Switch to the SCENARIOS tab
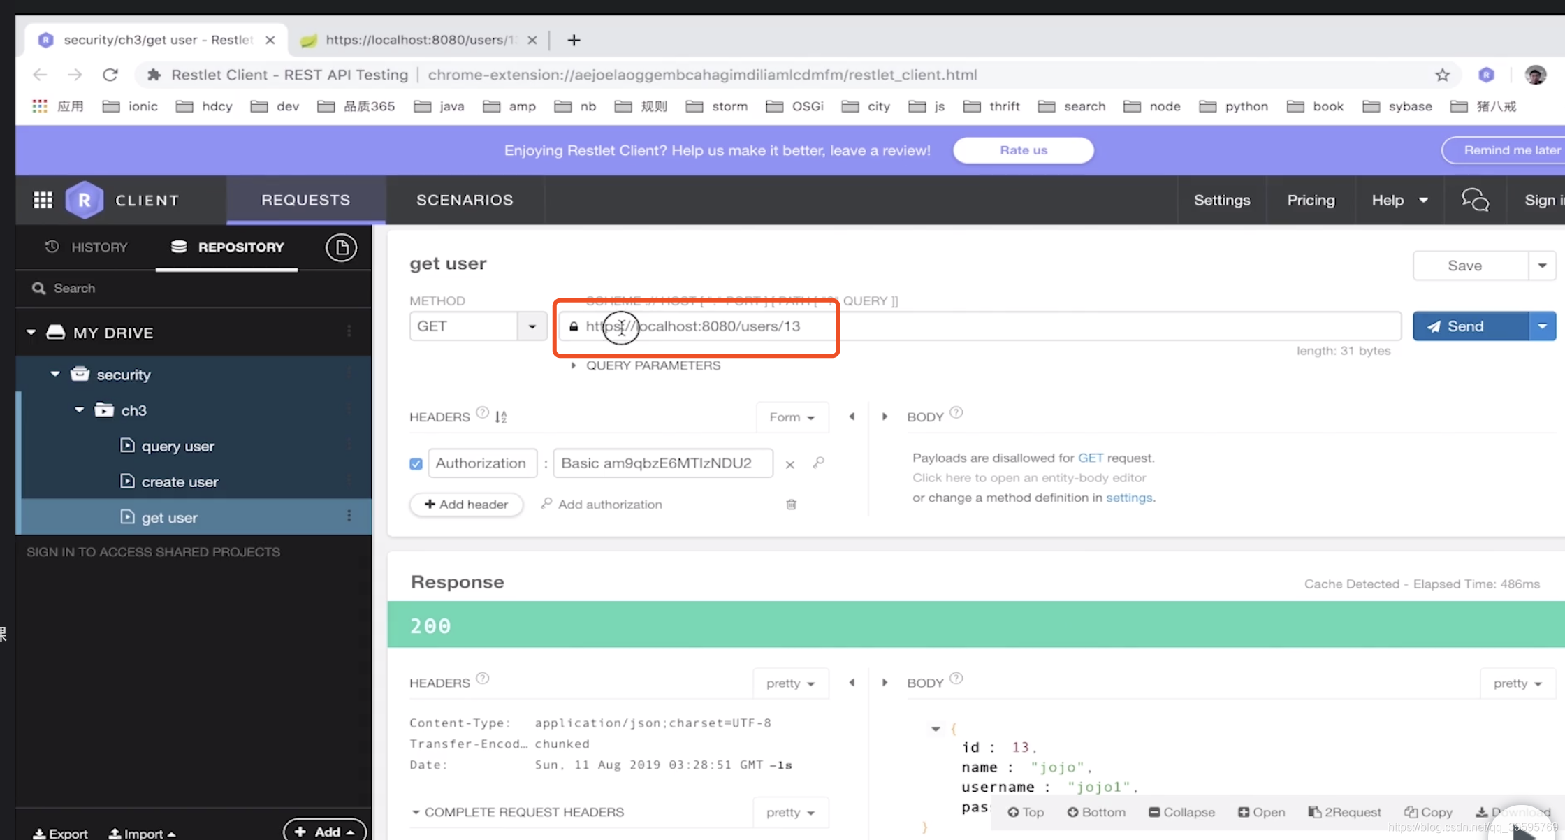1565x840 pixels. pyautogui.click(x=465, y=200)
